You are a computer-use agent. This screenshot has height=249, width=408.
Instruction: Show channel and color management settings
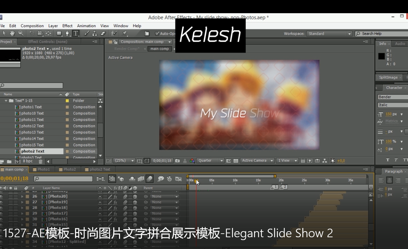click(x=192, y=161)
